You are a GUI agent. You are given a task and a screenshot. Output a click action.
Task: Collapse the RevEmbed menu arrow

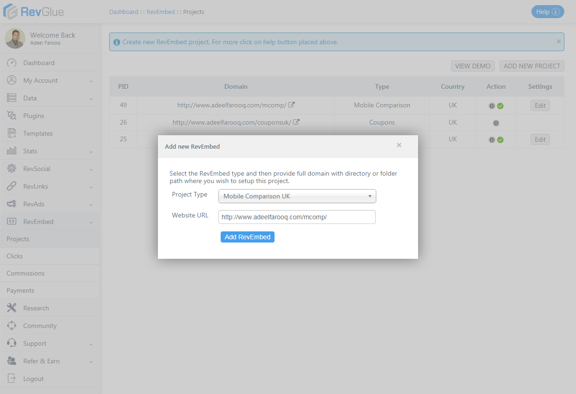91,223
